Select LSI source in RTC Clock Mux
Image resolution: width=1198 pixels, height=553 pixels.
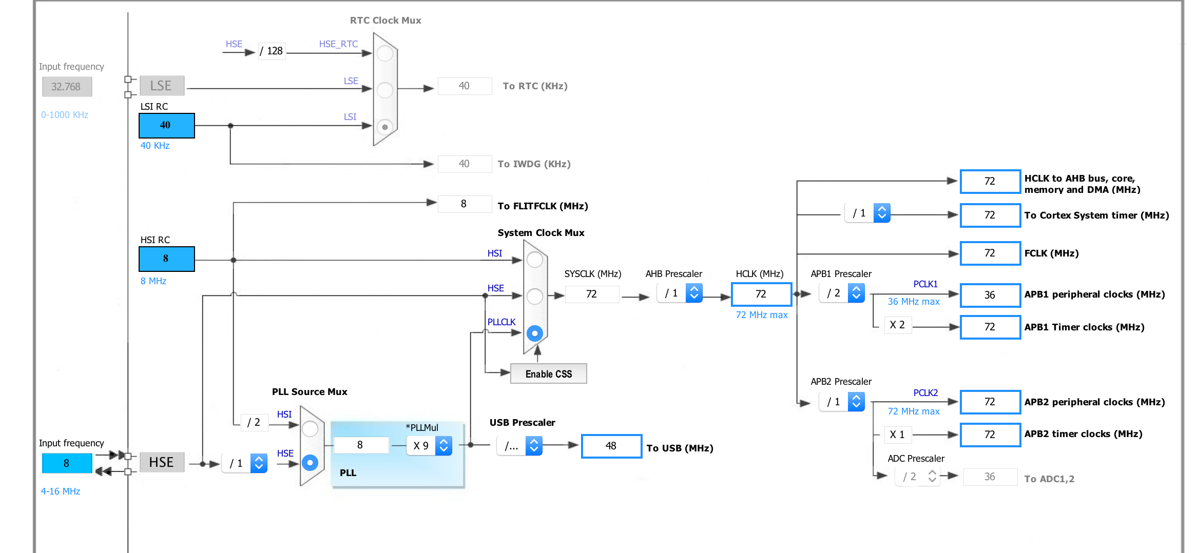click(x=385, y=127)
